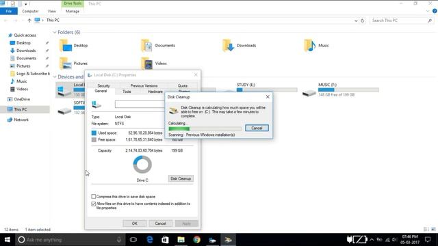Select Logo & Subscribe in navigation pane

pyautogui.click(x=33, y=74)
